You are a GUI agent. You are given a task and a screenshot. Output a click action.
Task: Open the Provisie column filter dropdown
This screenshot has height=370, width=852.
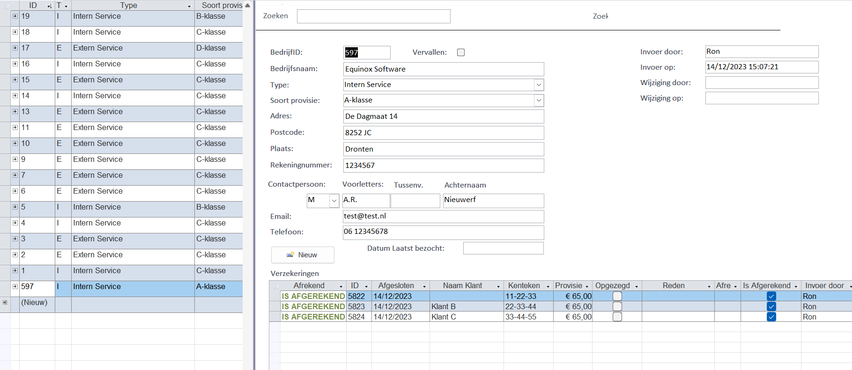click(587, 286)
